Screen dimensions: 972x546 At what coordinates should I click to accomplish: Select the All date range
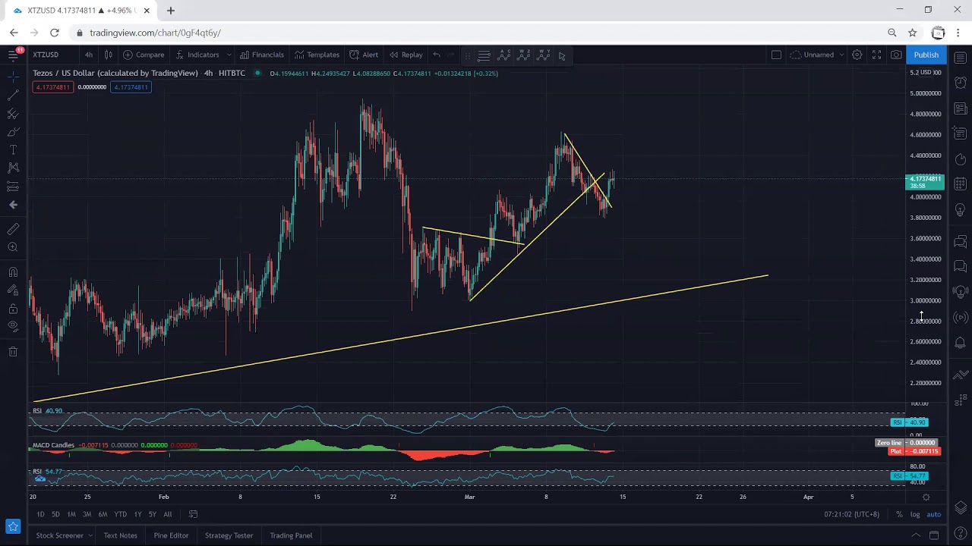coord(168,514)
